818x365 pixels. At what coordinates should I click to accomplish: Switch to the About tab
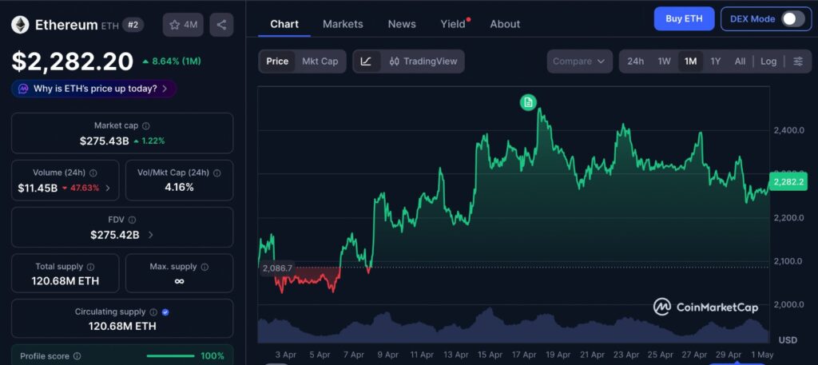[x=505, y=24]
